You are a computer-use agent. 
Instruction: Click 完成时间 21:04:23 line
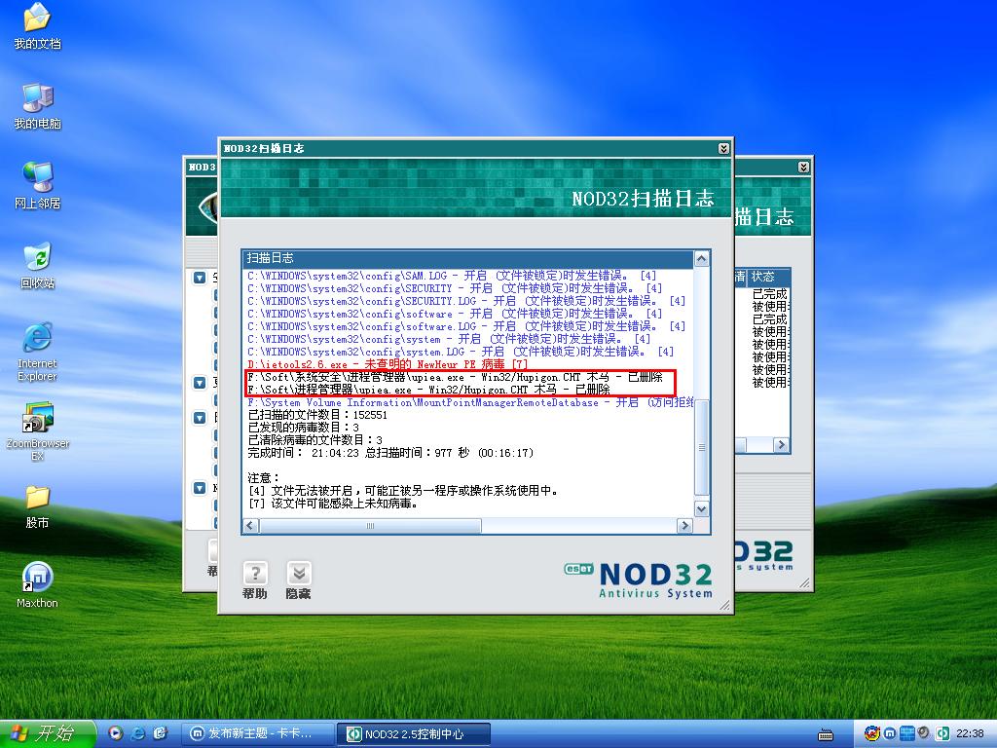(390, 453)
